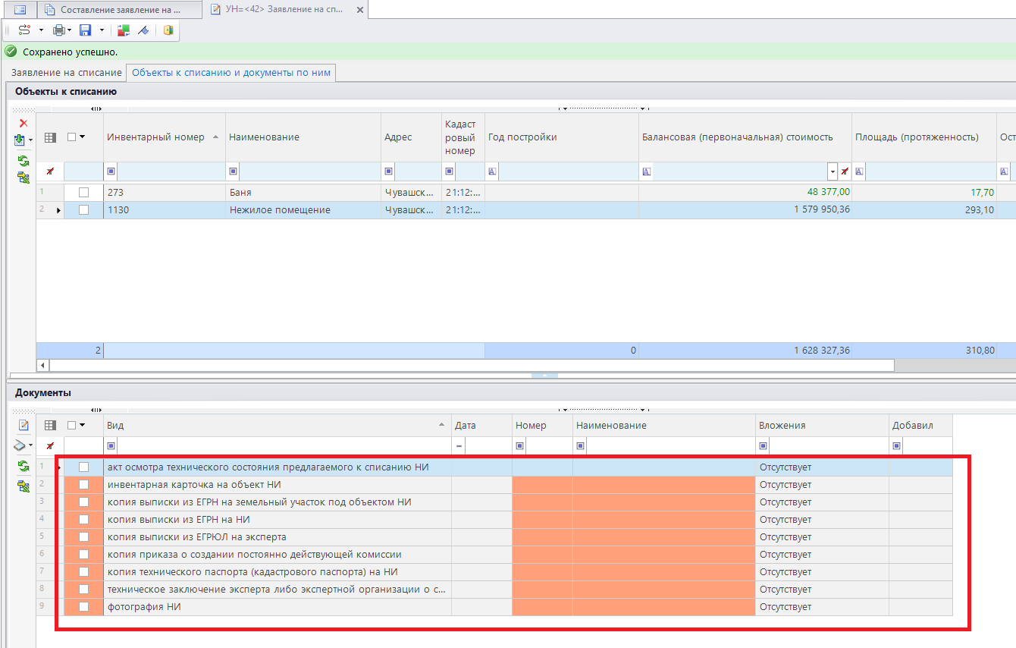Check the копия выписки из ЕГРН на НИ row

(x=83, y=520)
